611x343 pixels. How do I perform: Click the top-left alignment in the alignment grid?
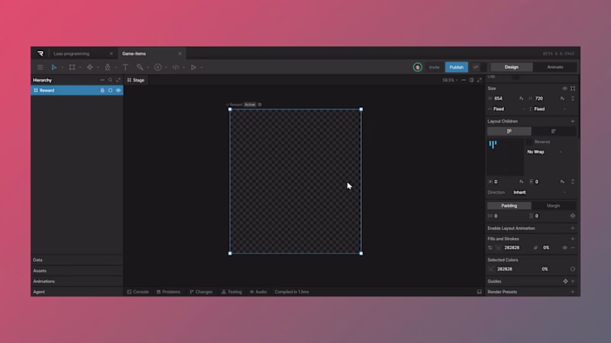493,145
